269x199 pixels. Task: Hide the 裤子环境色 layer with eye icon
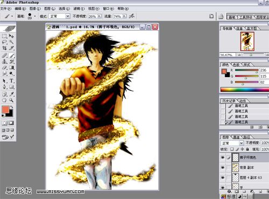point(223,157)
